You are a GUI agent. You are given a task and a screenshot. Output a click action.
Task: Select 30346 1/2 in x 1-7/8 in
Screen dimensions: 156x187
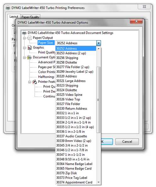pyautogui.click(x=76, y=150)
